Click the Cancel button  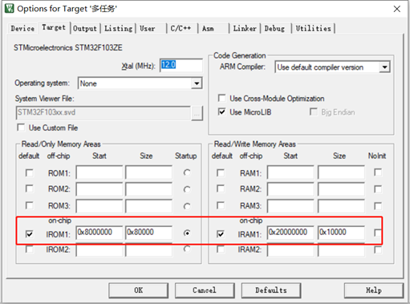(x=205, y=290)
